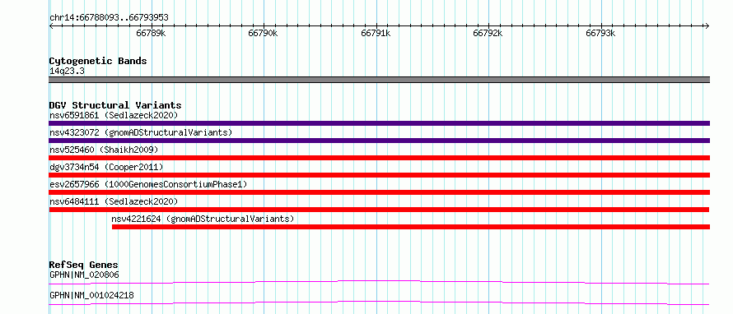Click the 14q23.3 band label
The image size is (733, 314).
[67, 72]
